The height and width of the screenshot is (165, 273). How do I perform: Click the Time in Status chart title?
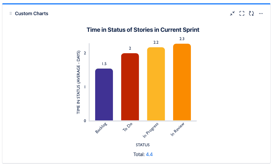coord(143,30)
